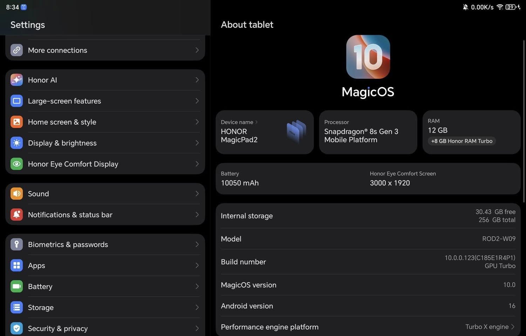Tap the Large-screen features icon
This screenshot has height=336, width=526.
pyautogui.click(x=16, y=101)
